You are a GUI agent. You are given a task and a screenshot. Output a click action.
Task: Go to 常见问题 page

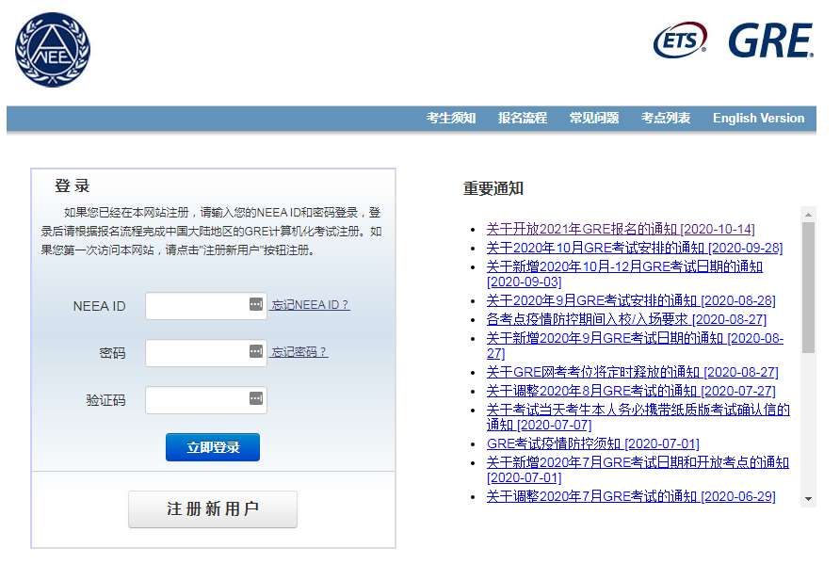click(594, 119)
